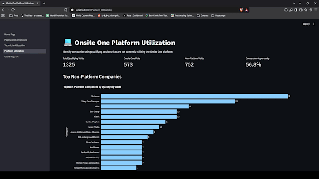Open the Bootcamps bookmarks folder
319x179 pixels.
coord(218,16)
